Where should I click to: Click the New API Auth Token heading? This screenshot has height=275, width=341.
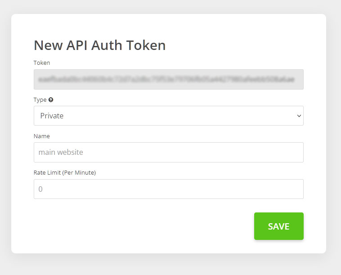[100, 45]
